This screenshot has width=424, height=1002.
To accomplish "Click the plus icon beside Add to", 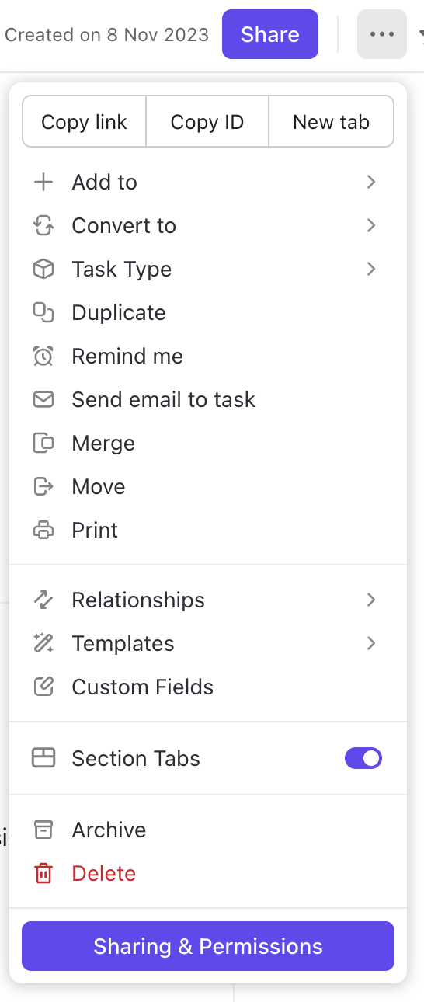I will coord(43,183).
